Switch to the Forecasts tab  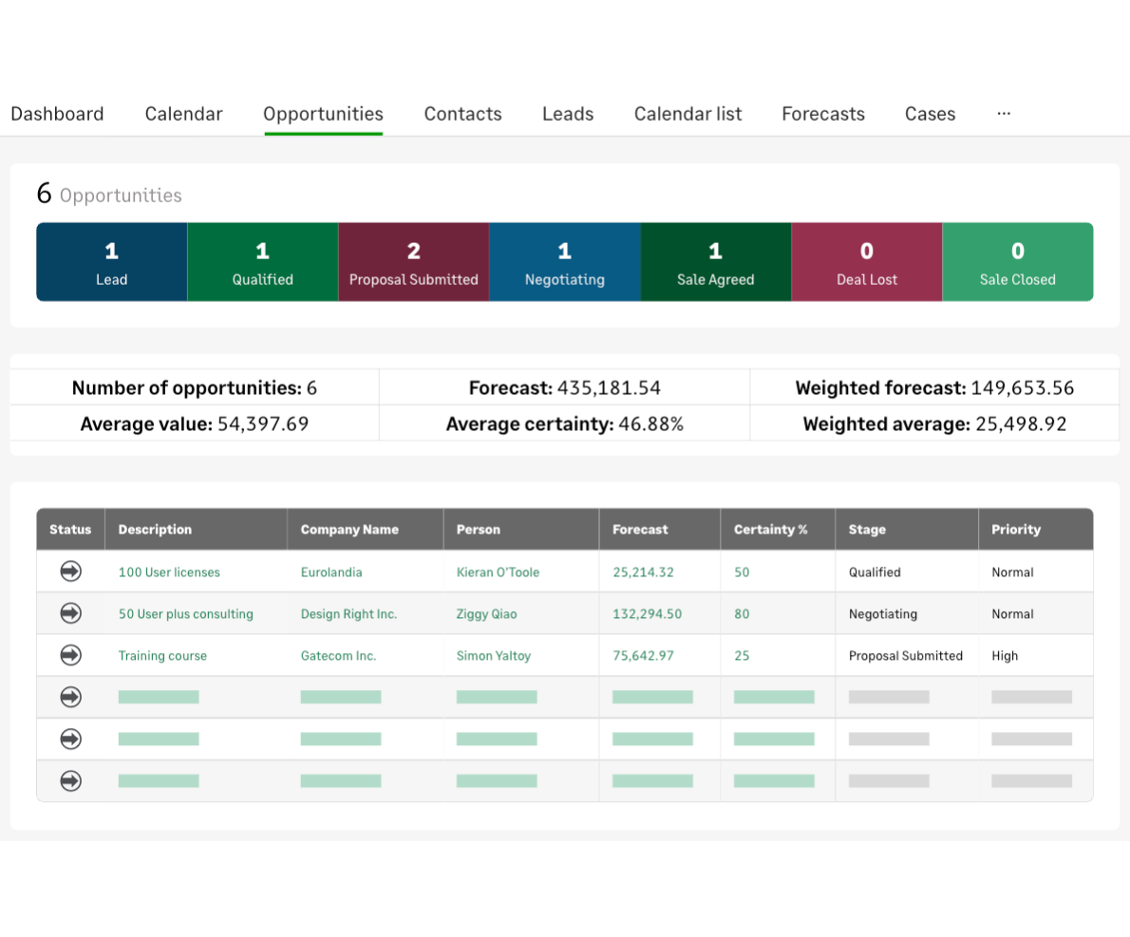(822, 114)
